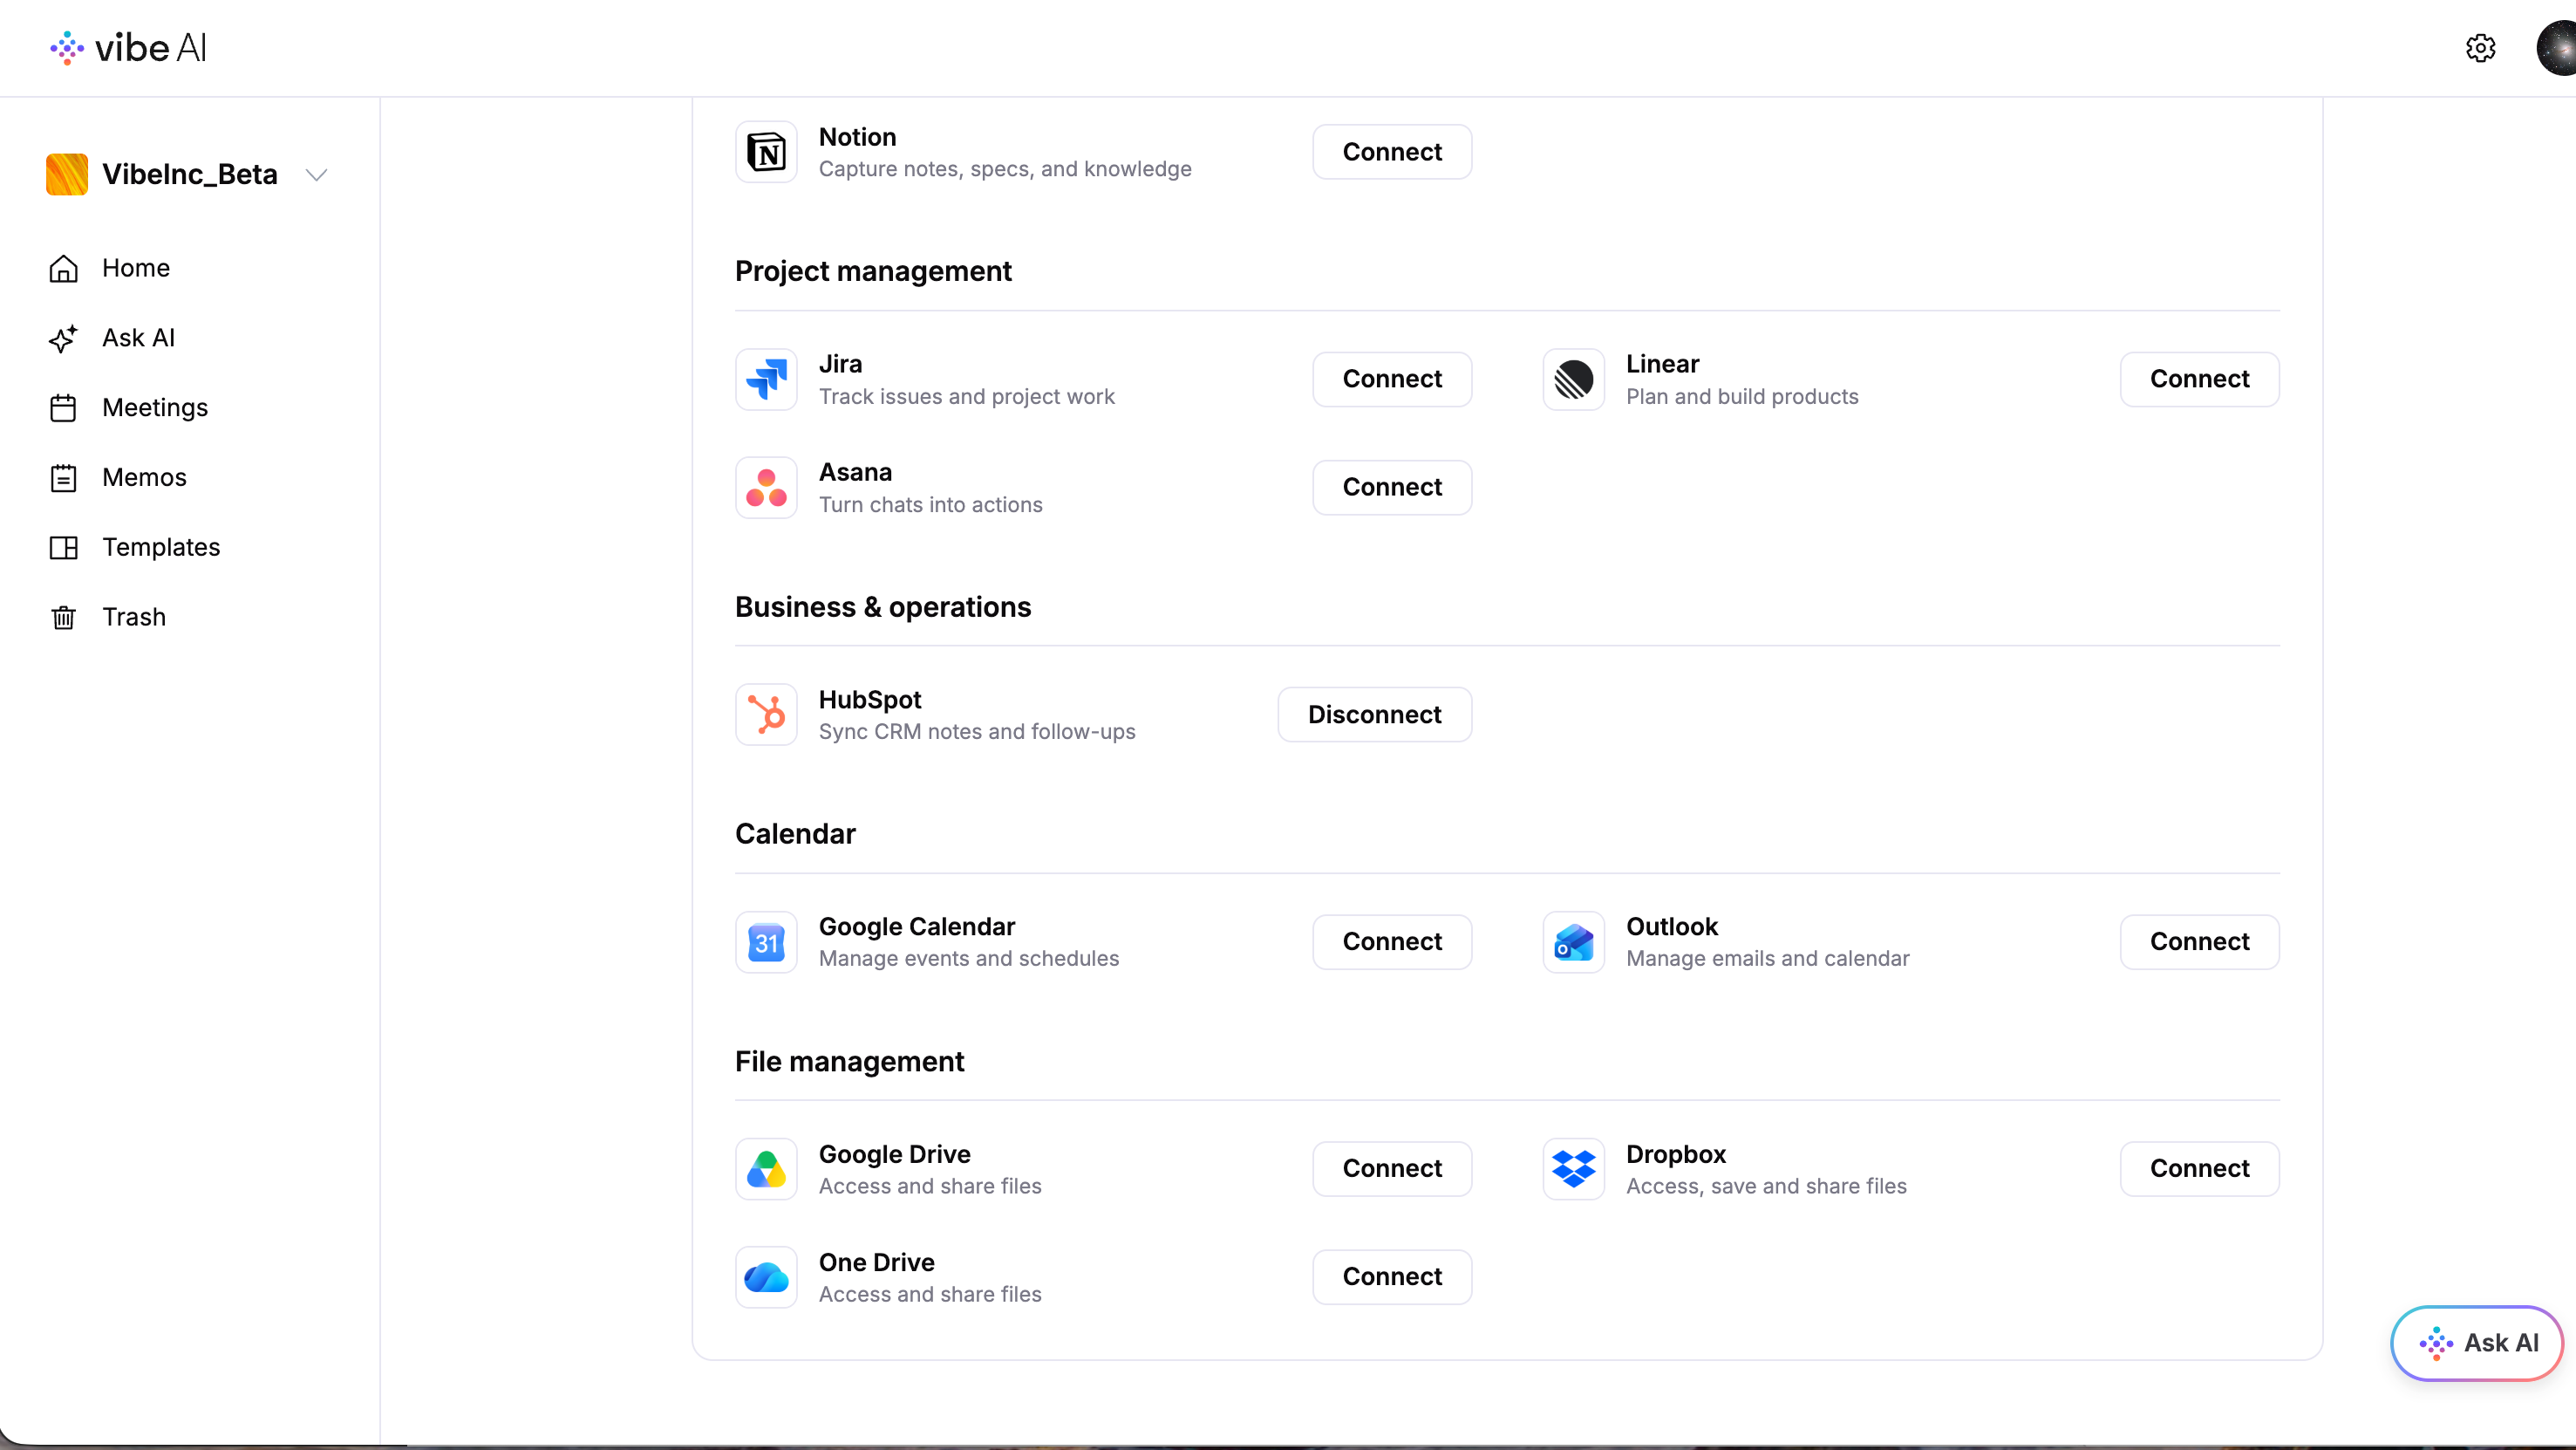Open the user profile avatar
The height and width of the screenshot is (1450, 2576).
2556,48
